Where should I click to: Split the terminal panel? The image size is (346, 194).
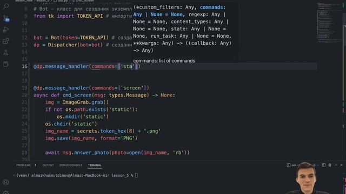pos(323,165)
